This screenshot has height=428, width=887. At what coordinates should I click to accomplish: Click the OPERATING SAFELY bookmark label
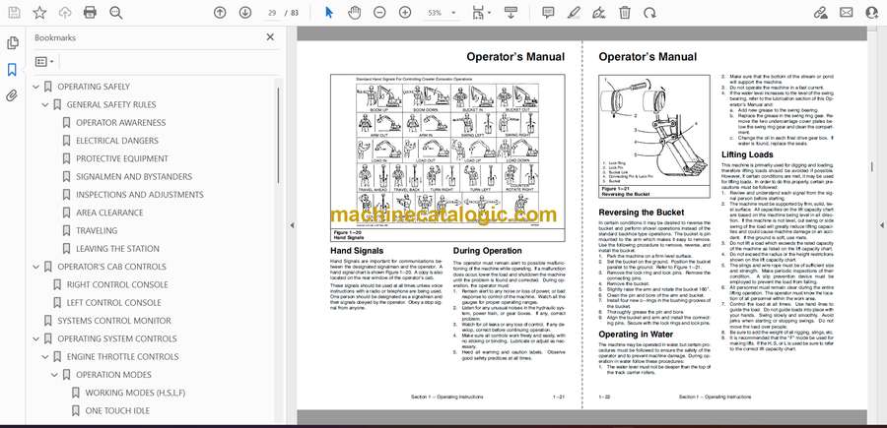(x=94, y=87)
